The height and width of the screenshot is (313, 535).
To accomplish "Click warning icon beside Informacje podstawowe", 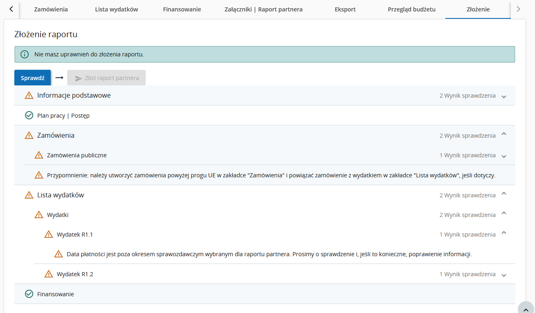I will coord(29,95).
